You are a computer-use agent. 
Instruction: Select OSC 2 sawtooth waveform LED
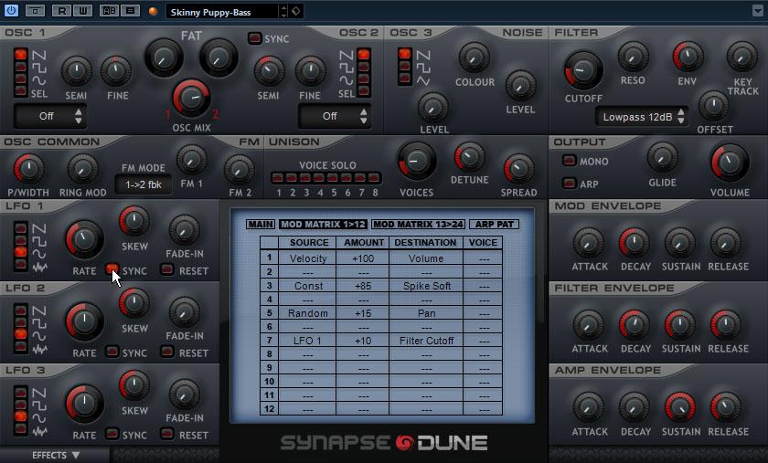click(364, 54)
